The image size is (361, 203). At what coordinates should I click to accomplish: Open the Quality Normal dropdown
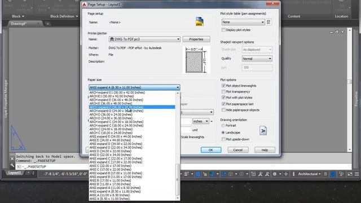257,59
